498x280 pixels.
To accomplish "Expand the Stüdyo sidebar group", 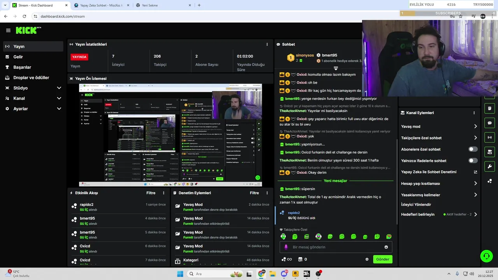I will pos(33,88).
